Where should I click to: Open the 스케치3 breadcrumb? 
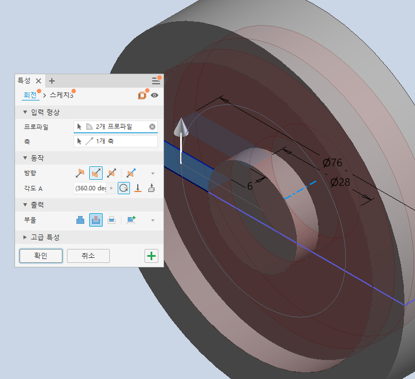pyautogui.click(x=61, y=95)
